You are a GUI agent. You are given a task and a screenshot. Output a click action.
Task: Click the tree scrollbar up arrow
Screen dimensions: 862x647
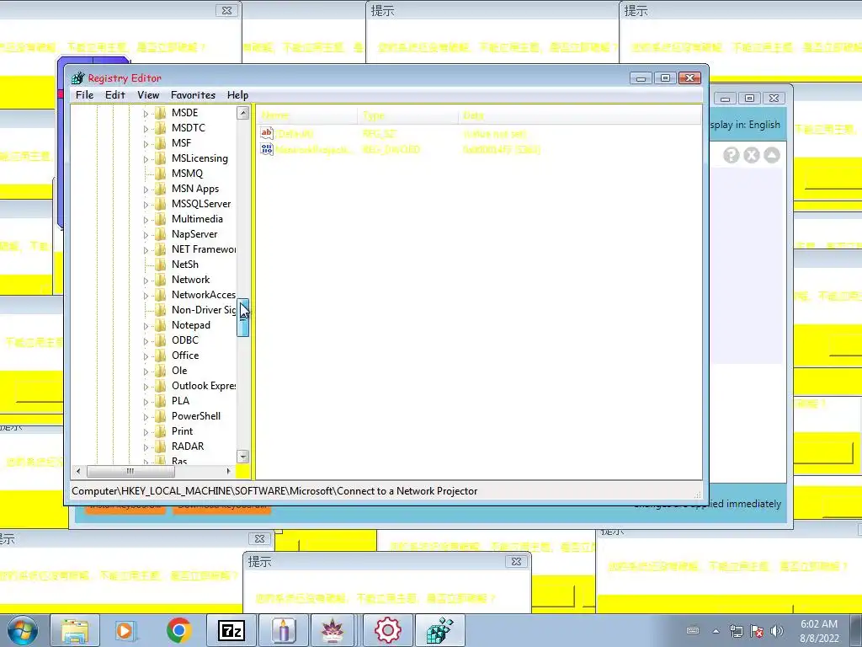pos(242,113)
